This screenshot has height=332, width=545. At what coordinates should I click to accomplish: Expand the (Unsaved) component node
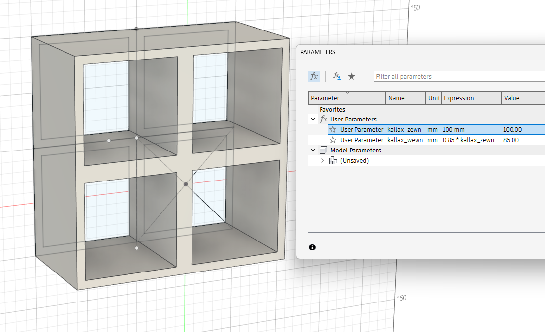(323, 161)
